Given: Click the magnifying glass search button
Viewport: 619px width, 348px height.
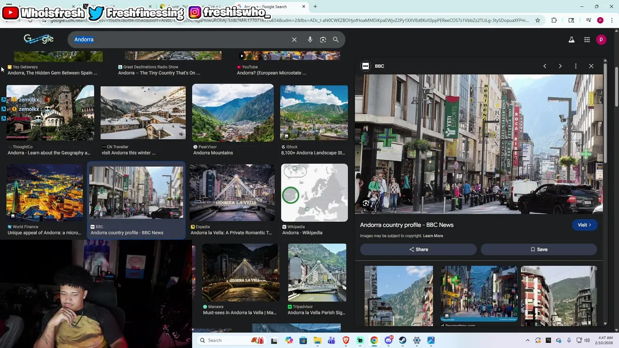Looking at the screenshot, I should [336, 40].
